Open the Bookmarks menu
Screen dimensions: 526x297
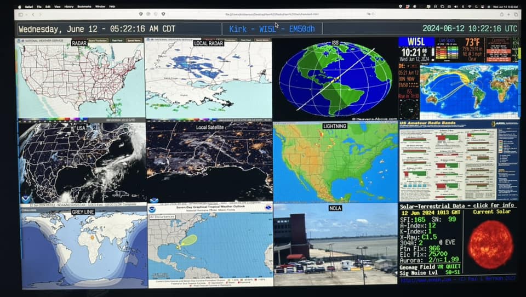(84, 6)
